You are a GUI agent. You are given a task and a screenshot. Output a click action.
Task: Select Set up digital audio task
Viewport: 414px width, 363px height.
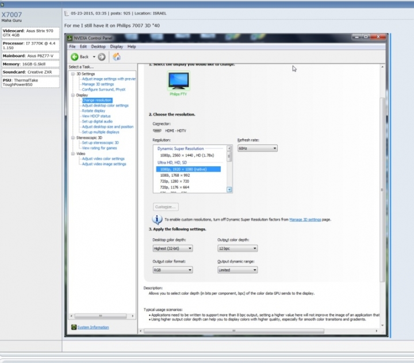tap(97, 121)
